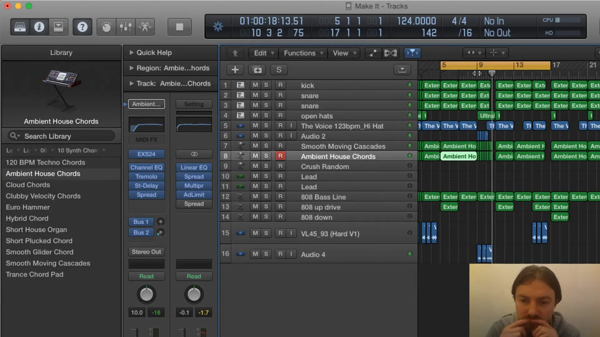Toggle the Flex view icon

(x=390, y=53)
